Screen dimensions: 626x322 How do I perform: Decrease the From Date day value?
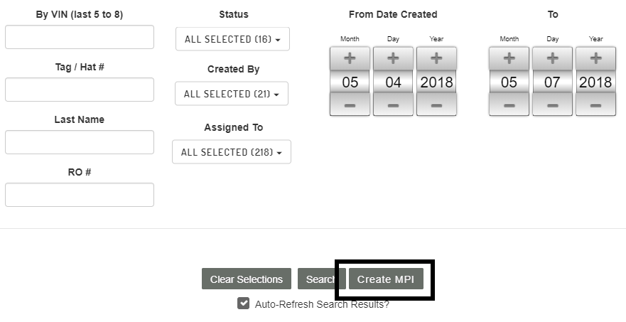pos(393,105)
